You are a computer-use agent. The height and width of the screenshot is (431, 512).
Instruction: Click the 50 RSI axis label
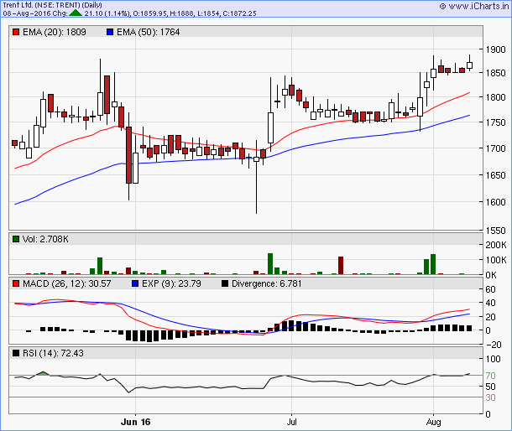490,387
